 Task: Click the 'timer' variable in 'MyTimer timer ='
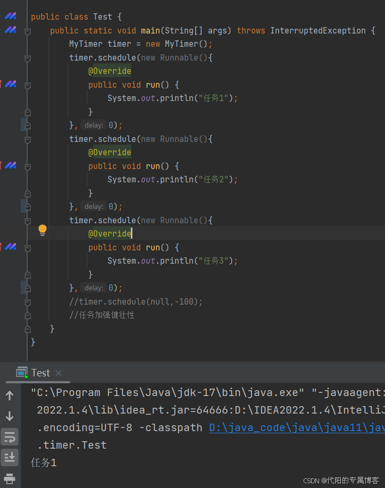(x=119, y=44)
